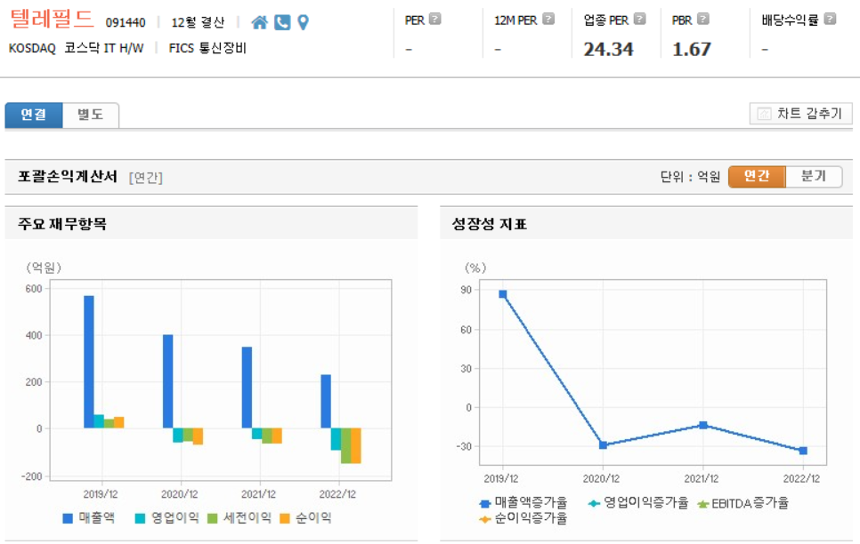Keep the 연간 option selected
Viewport: 860px width, 544px height.
[758, 176]
